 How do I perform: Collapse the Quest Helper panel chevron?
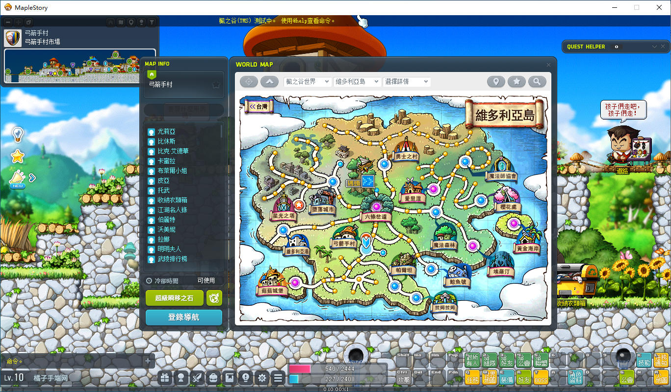(x=654, y=47)
